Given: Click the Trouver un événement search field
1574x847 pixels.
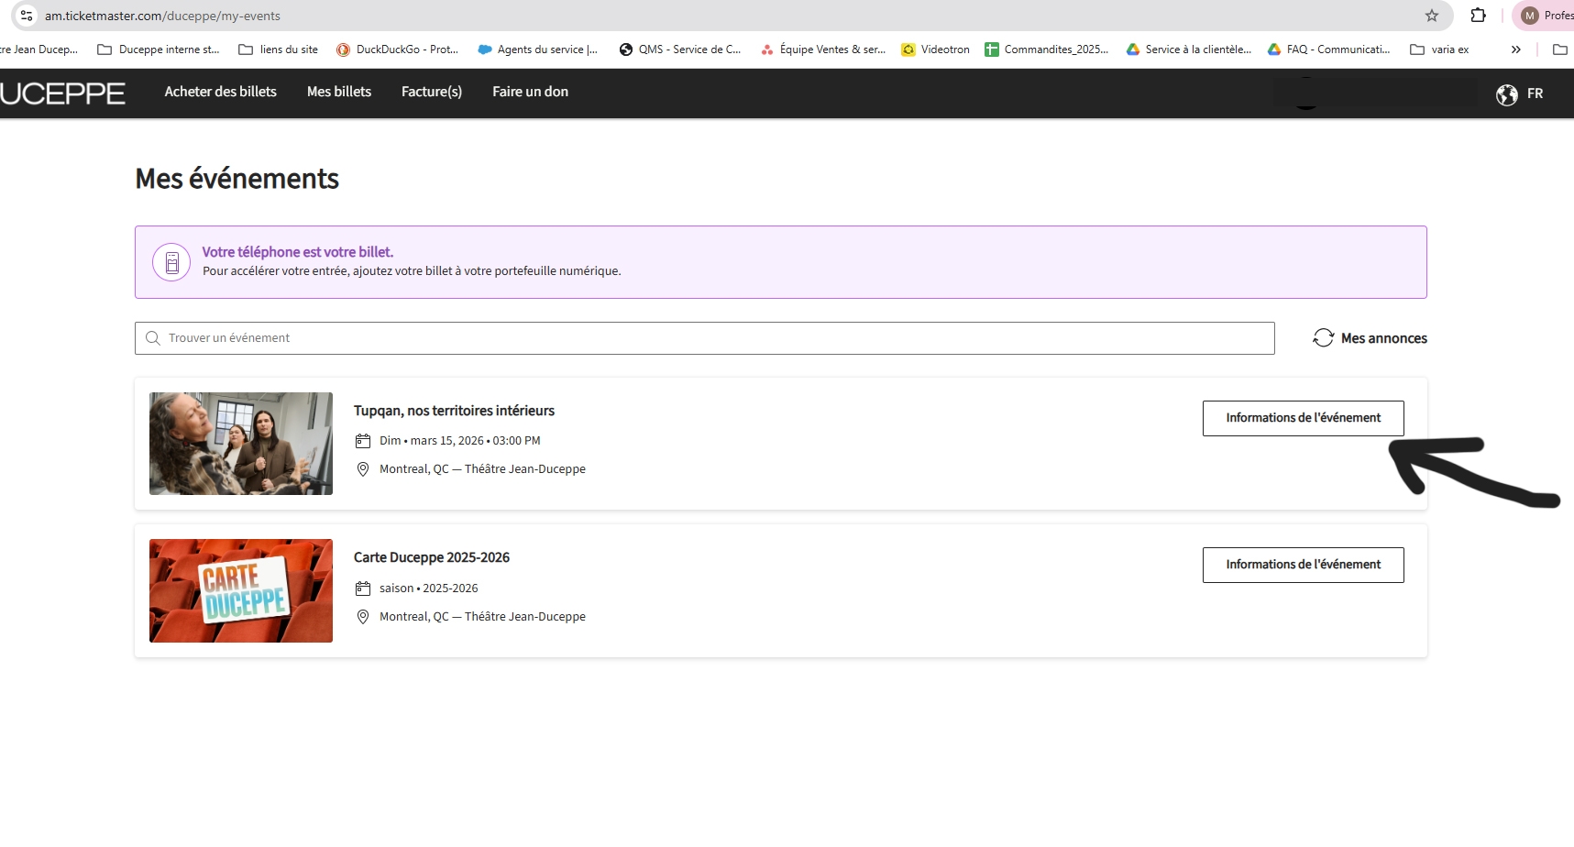Looking at the screenshot, I should [x=704, y=338].
